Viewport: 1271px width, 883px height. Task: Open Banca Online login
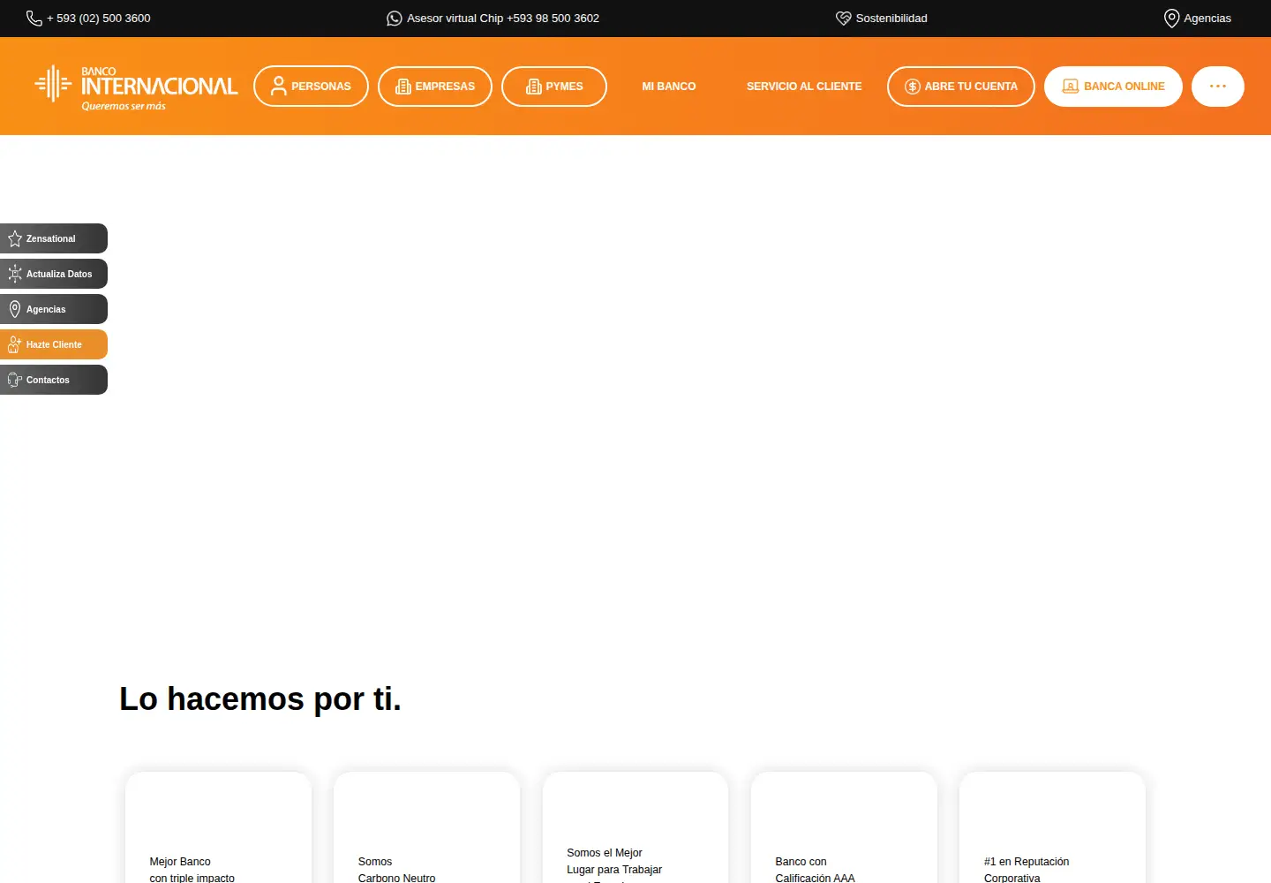[x=1113, y=87]
